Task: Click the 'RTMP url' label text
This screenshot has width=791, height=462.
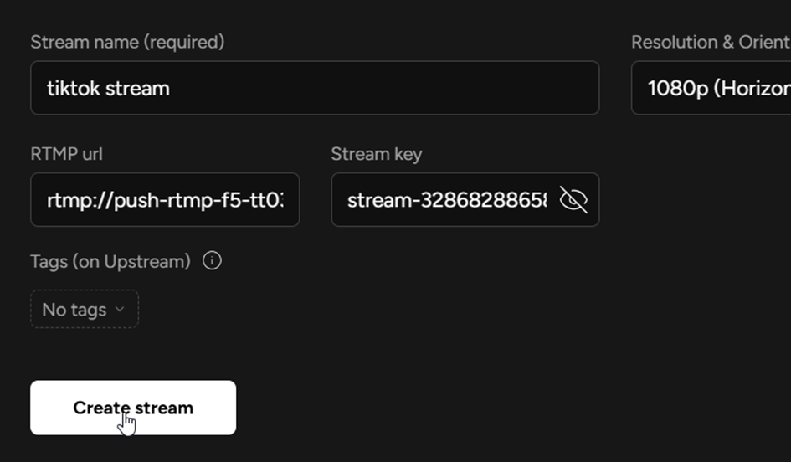Action: [x=67, y=154]
